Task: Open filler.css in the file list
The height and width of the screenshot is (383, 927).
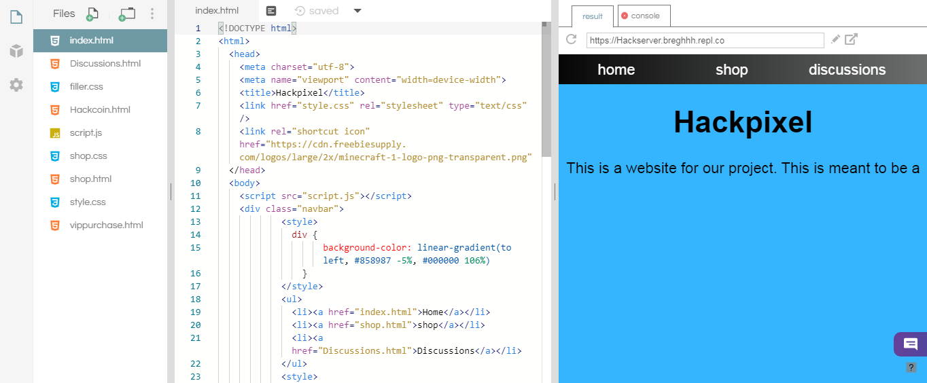Action: point(100,87)
